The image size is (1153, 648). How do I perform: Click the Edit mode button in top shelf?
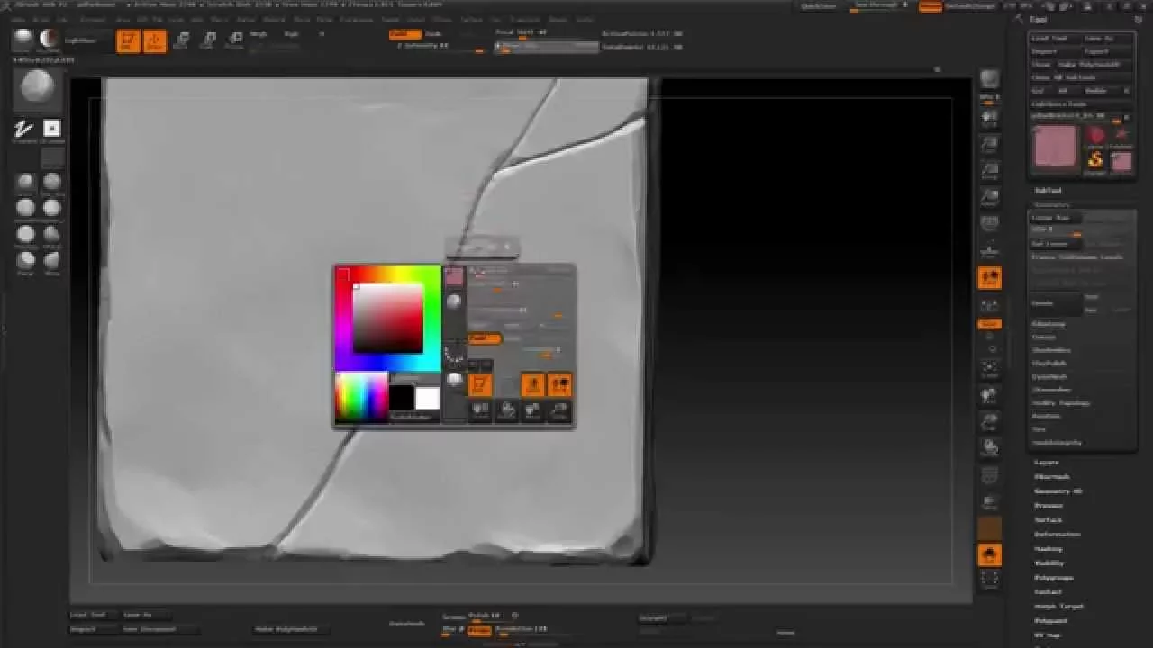[x=128, y=41]
